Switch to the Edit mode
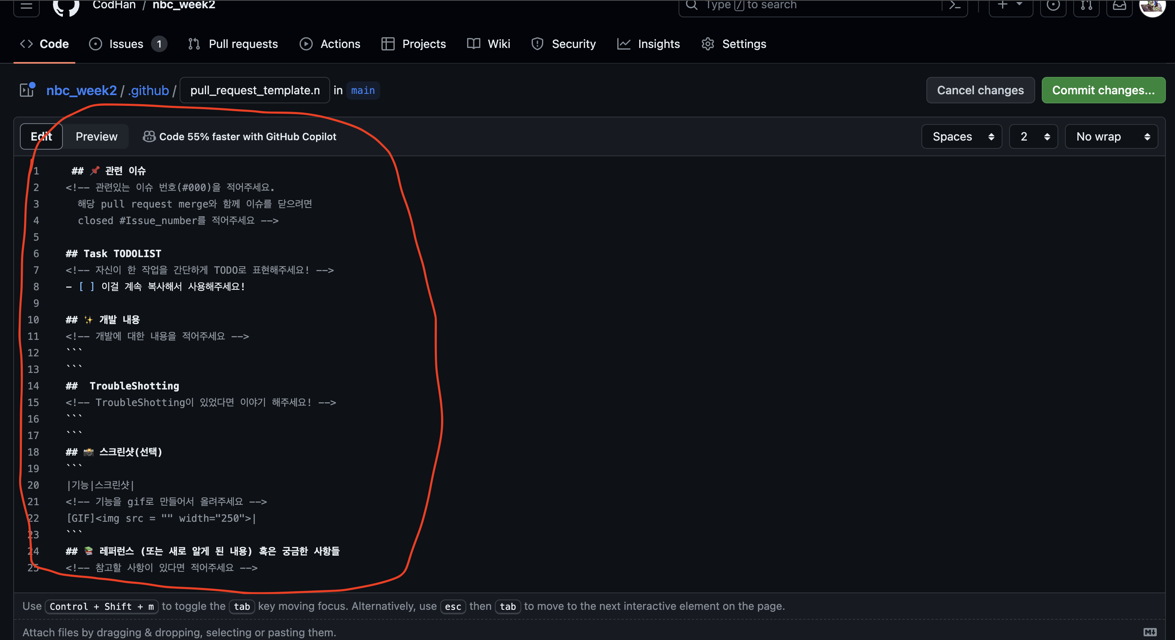This screenshot has width=1175, height=640. coord(41,136)
